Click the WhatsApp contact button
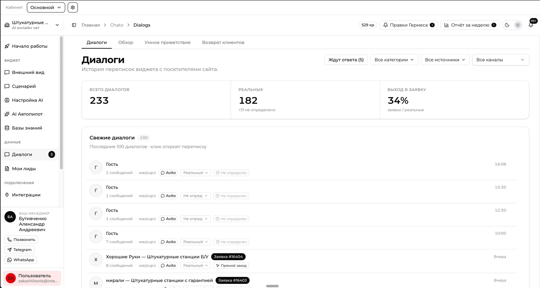 [x=21, y=260]
